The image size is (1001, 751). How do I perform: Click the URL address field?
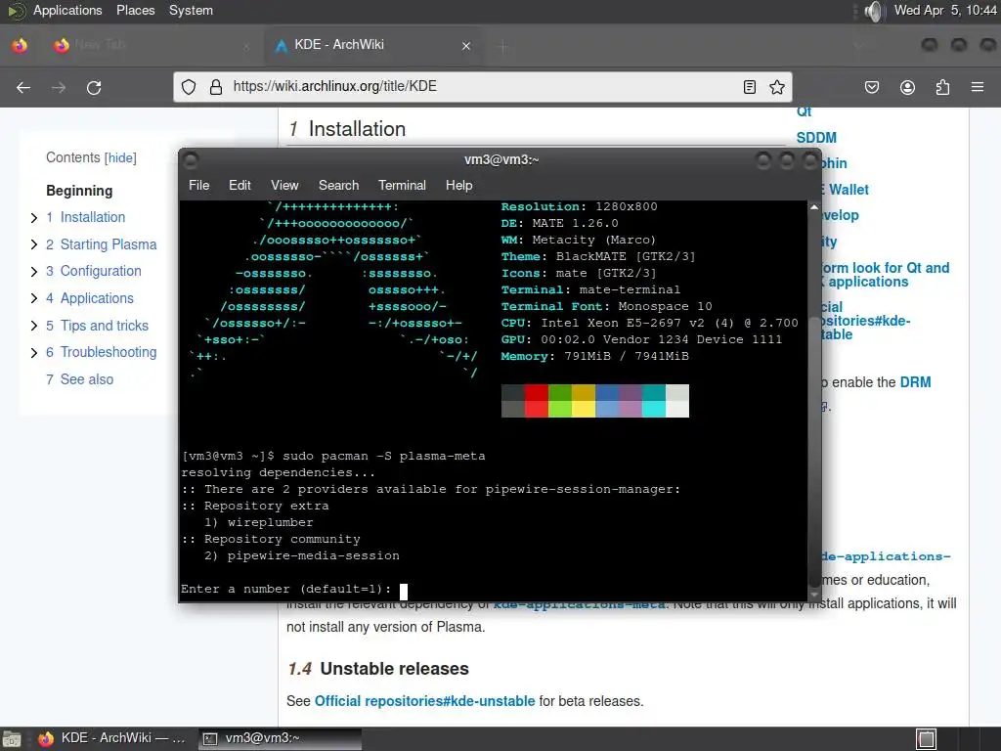click(482, 87)
